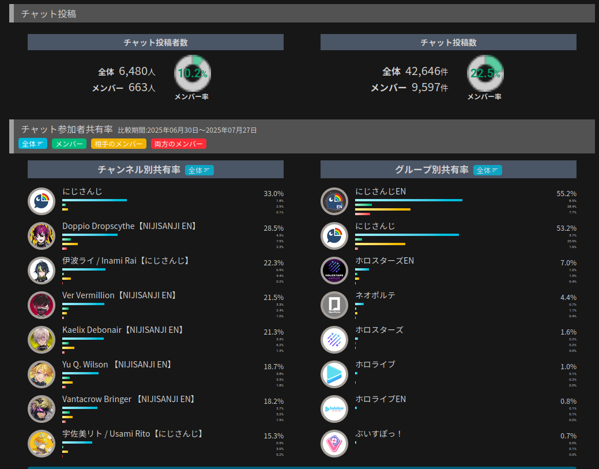This screenshot has width=599, height=469.
Task: Open the ホロライブEN group logo
Action: [334, 409]
